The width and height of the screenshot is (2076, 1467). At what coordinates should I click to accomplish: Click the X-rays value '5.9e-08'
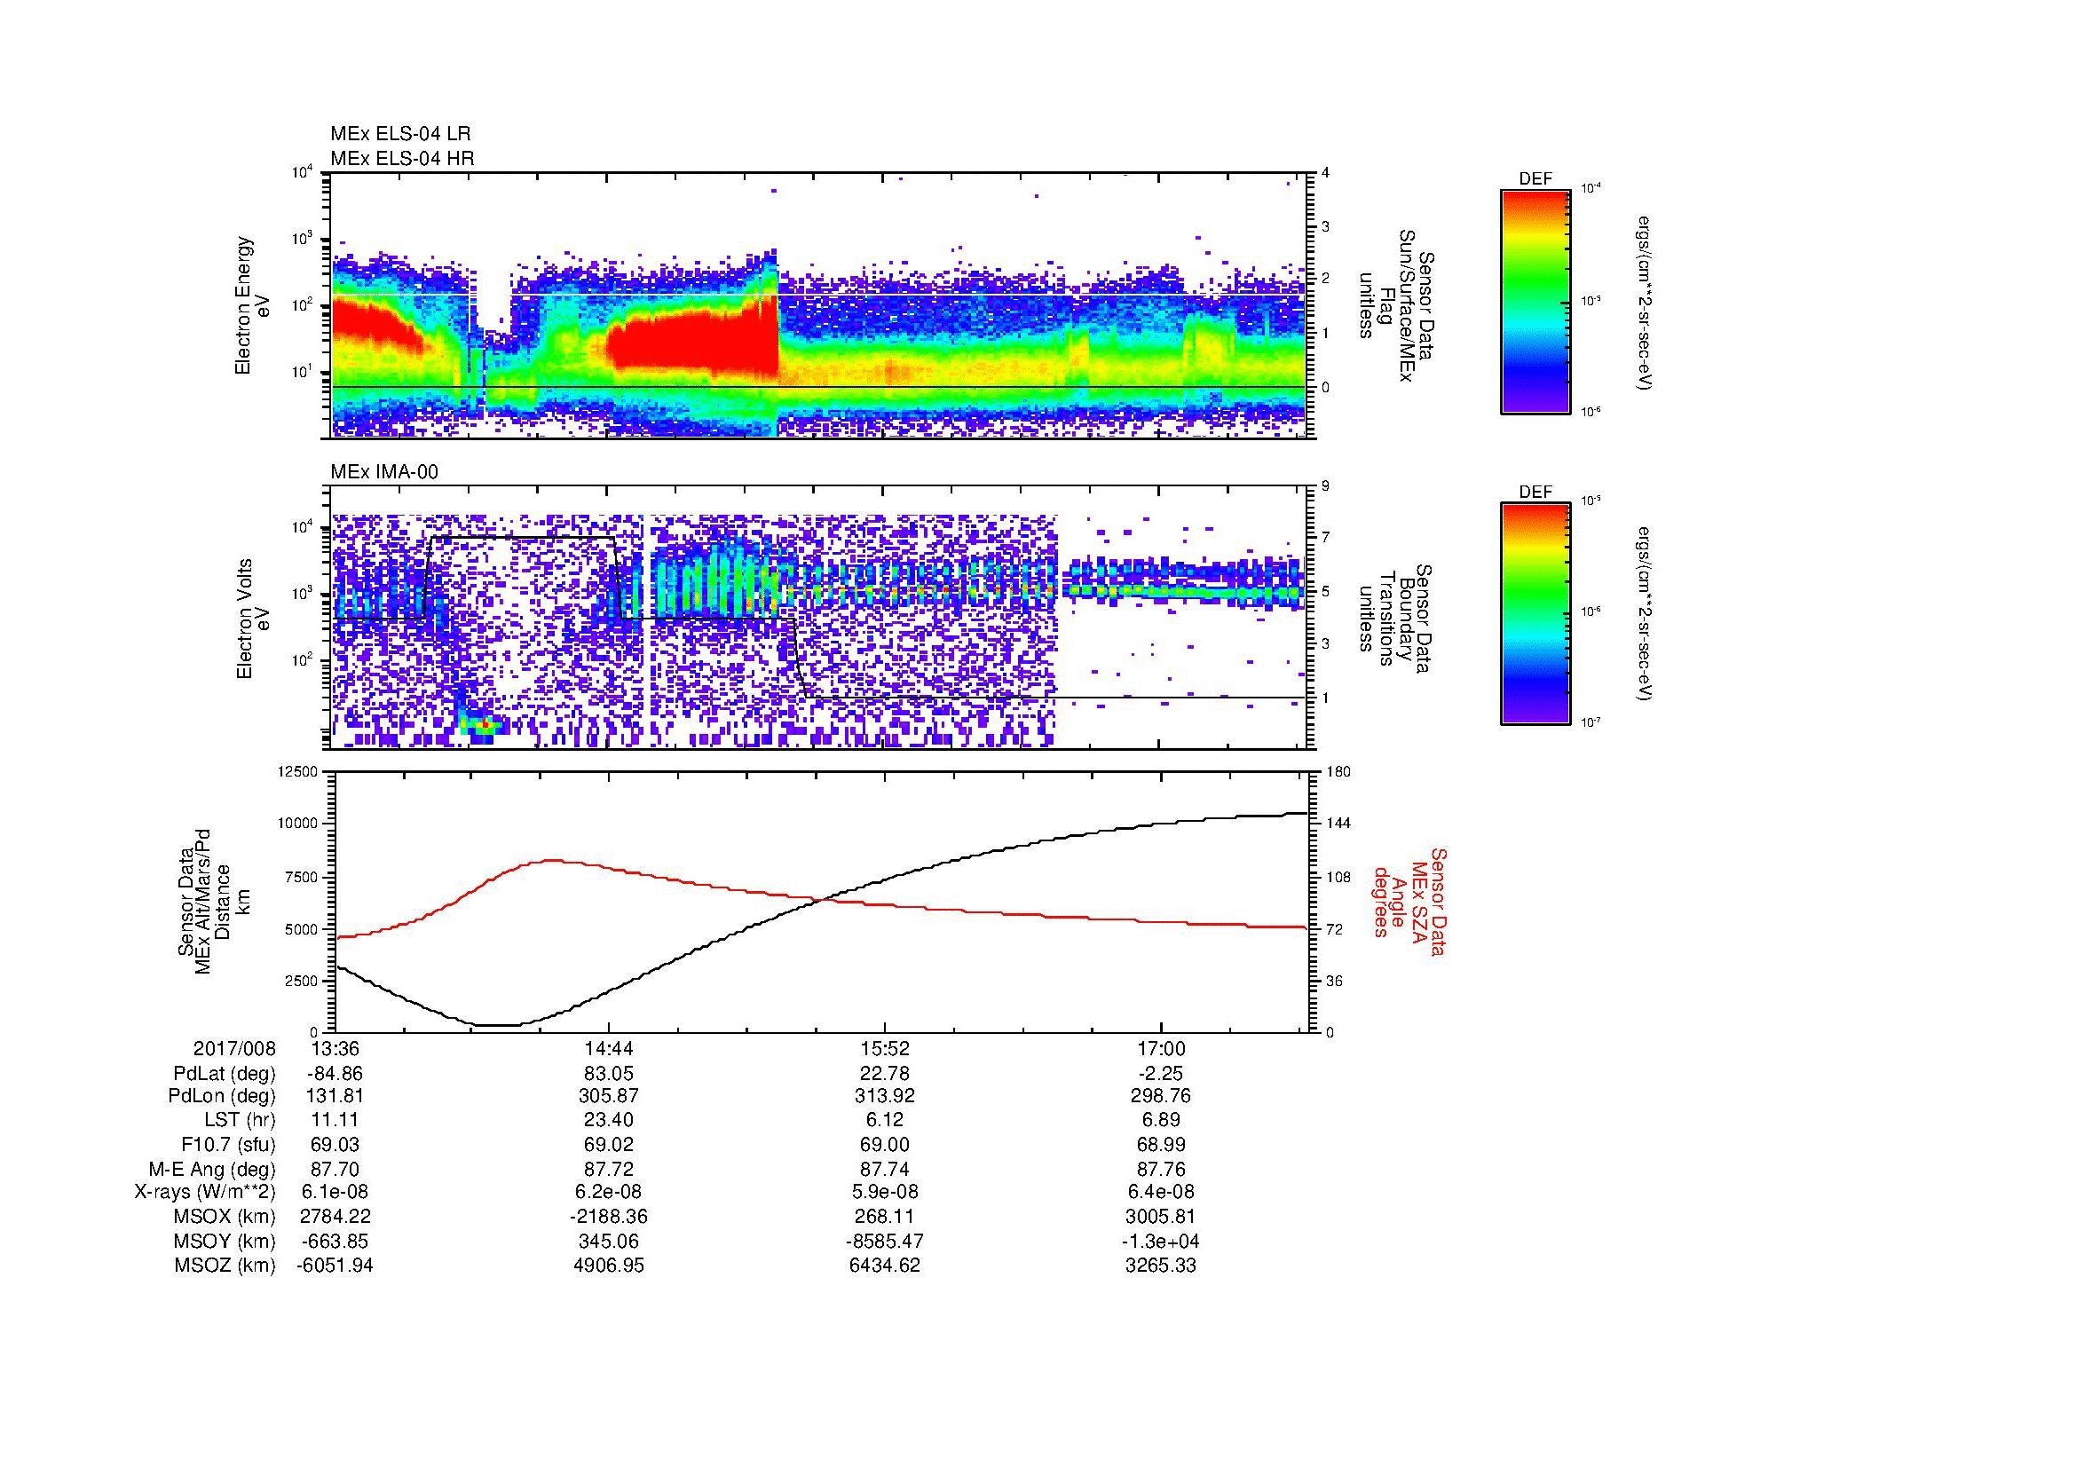pos(885,1192)
